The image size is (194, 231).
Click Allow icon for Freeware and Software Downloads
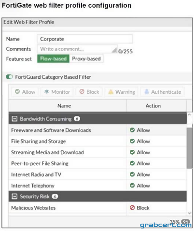tap(132, 130)
